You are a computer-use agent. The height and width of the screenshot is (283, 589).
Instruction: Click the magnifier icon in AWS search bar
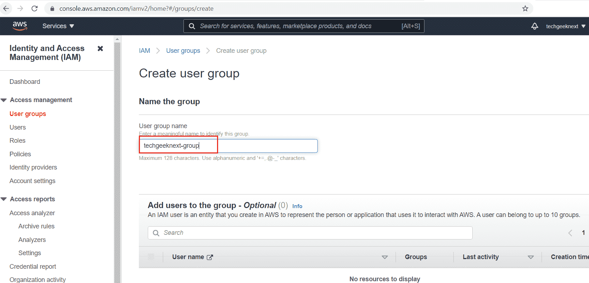pos(192,26)
